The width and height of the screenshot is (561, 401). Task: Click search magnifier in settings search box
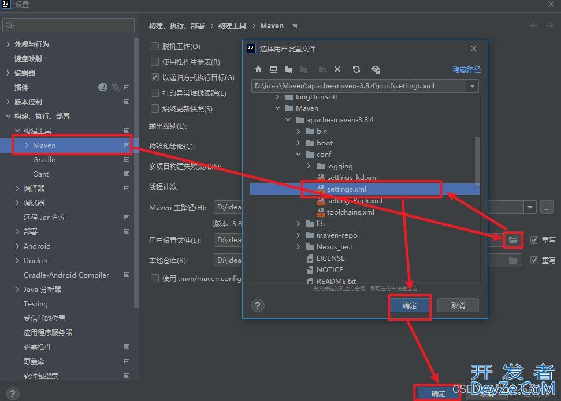10,25
